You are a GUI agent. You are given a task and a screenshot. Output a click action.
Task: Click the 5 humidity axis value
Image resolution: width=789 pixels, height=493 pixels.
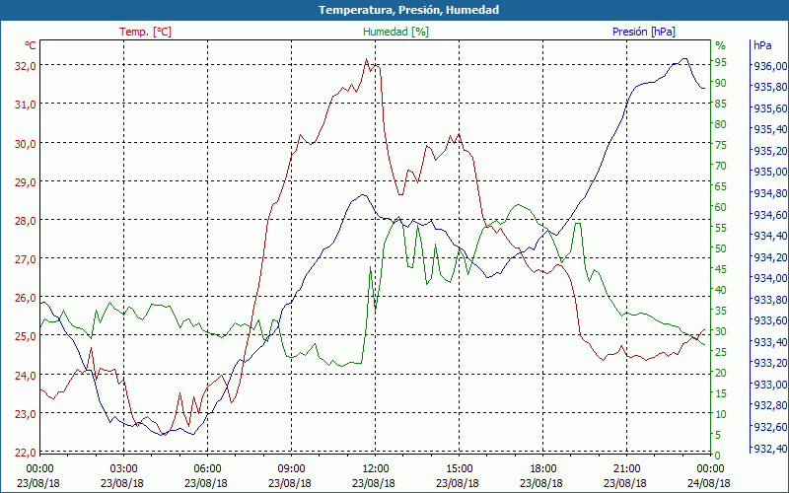pos(718,435)
